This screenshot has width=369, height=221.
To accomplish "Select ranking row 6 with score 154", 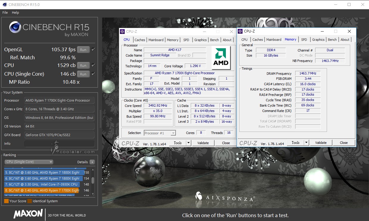I will [47, 178].
